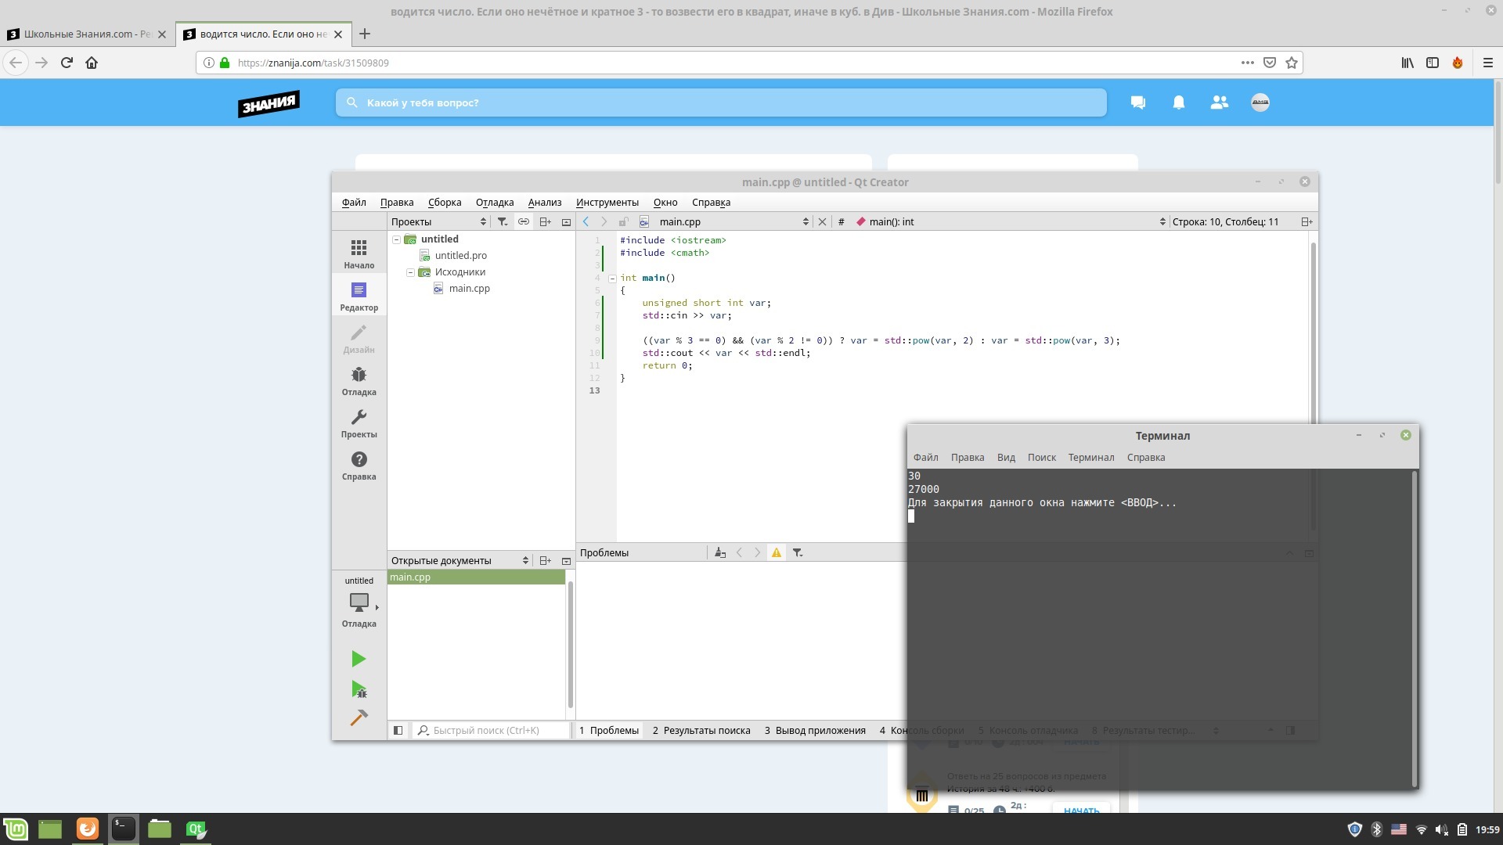Collapse the main() function fold marker

pyautogui.click(x=612, y=278)
